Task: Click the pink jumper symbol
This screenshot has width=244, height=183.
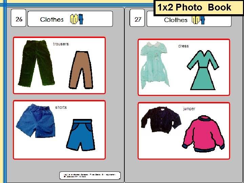Action: [x=203, y=134]
